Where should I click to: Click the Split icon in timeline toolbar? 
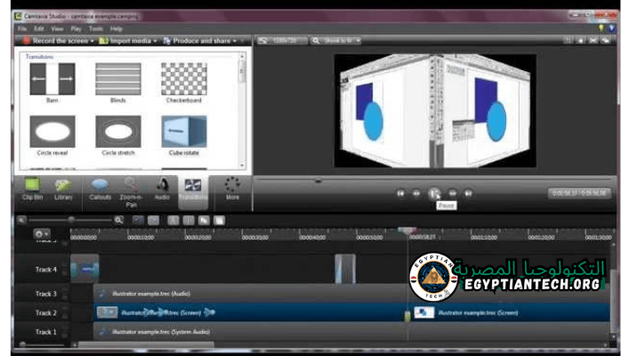189,220
